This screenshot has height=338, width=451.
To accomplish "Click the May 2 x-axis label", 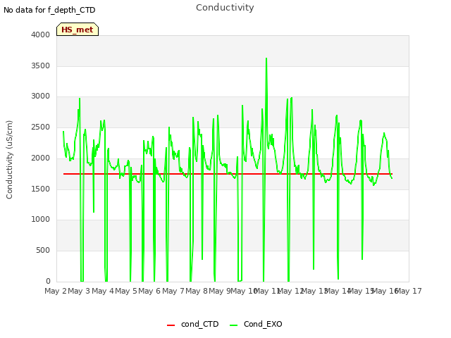I will click(x=56, y=291).
